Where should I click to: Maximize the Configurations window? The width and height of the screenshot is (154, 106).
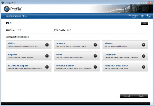point(145,3)
